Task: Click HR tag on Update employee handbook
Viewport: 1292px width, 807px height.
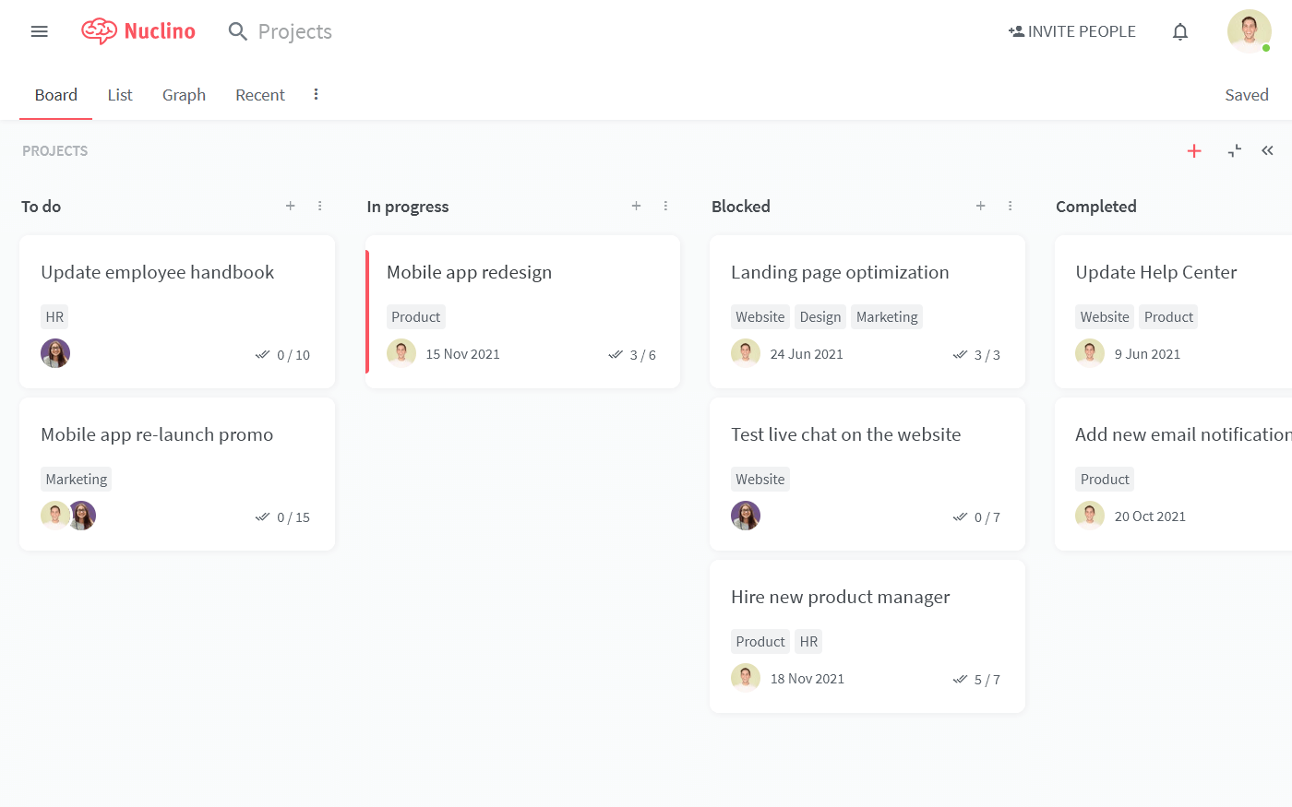Action: coord(54,316)
